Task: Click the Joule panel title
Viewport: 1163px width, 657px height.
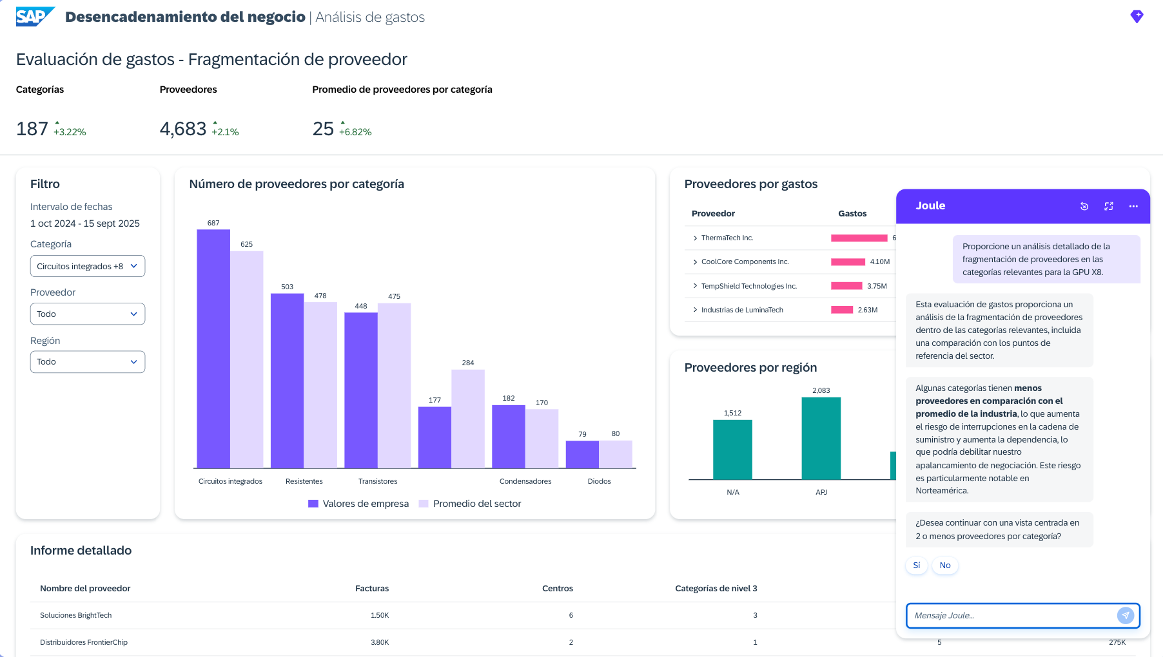Action: (930, 205)
